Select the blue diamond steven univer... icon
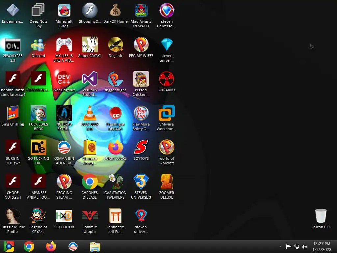337x253 pixels. coord(167,44)
